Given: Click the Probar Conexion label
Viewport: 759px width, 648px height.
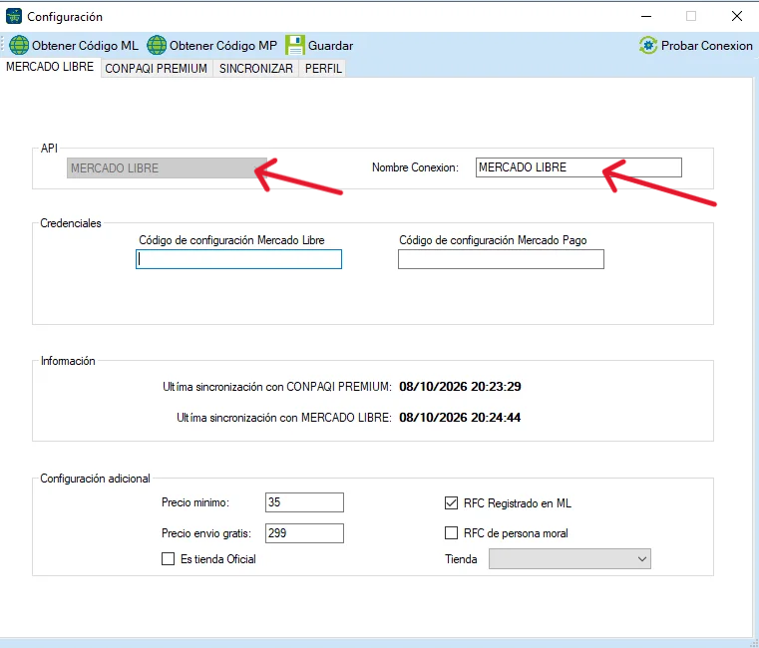Looking at the screenshot, I should pos(707,46).
